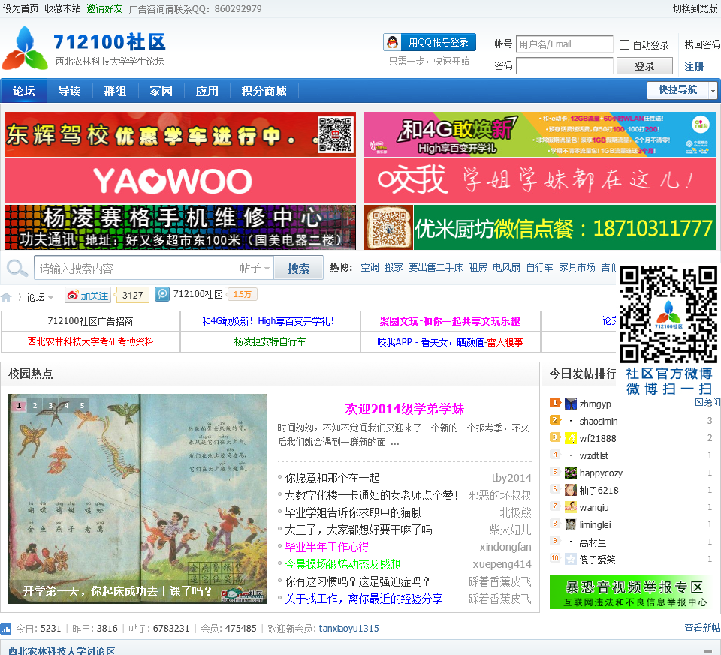Click the search magnifier icon
The height and width of the screenshot is (655, 721).
click(17, 268)
